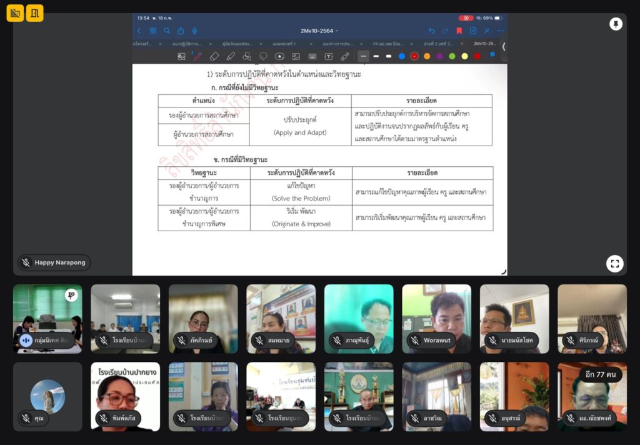Choose the lasso selection tool
Image resolution: width=640 pixels, height=445 pixels.
coord(263,56)
